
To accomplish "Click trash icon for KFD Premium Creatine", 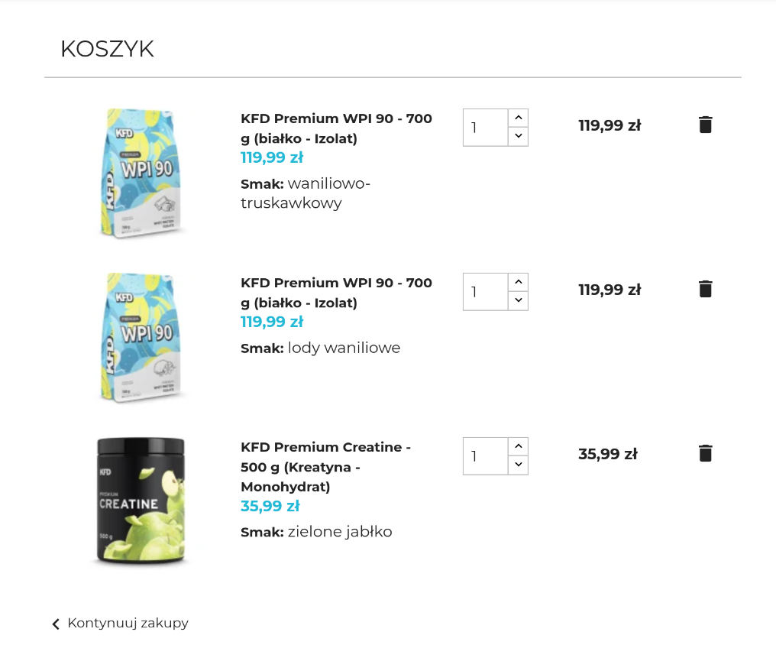I will pyautogui.click(x=705, y=453).
